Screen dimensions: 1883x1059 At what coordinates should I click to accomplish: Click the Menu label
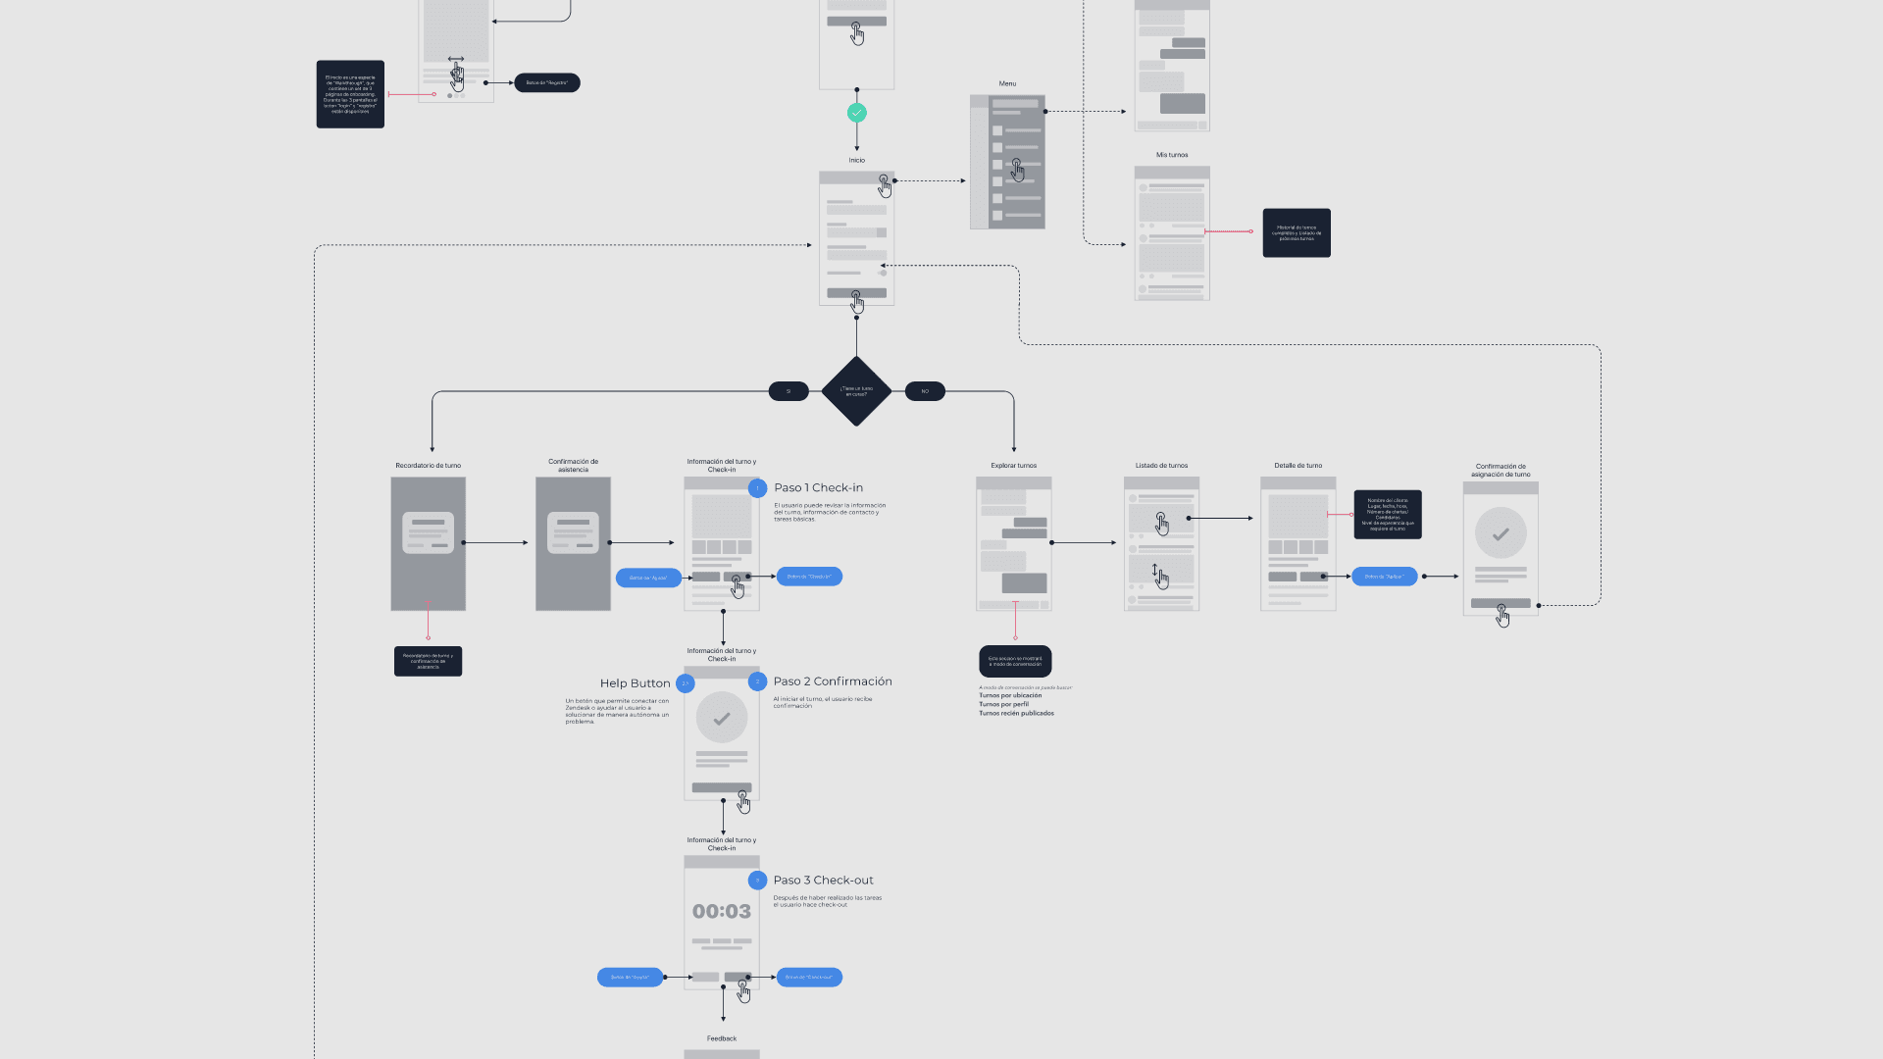[x=1007, y=83]
